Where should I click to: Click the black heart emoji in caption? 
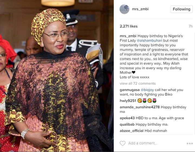point(134,72)
